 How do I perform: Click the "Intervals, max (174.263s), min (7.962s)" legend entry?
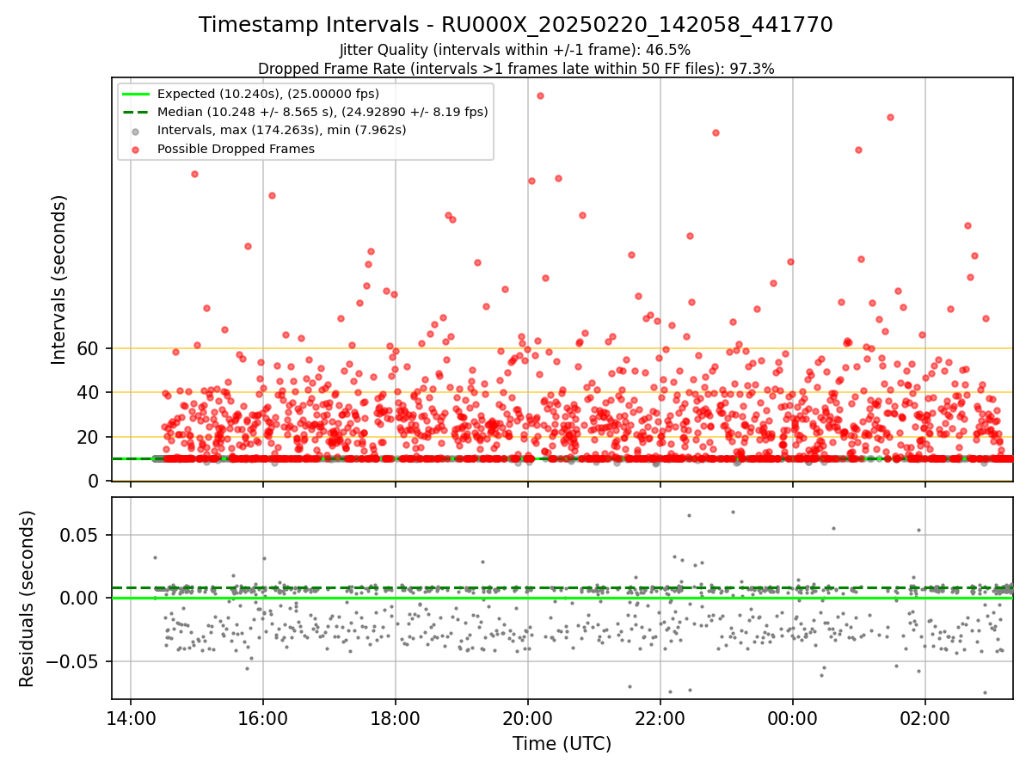coord(281,130)
